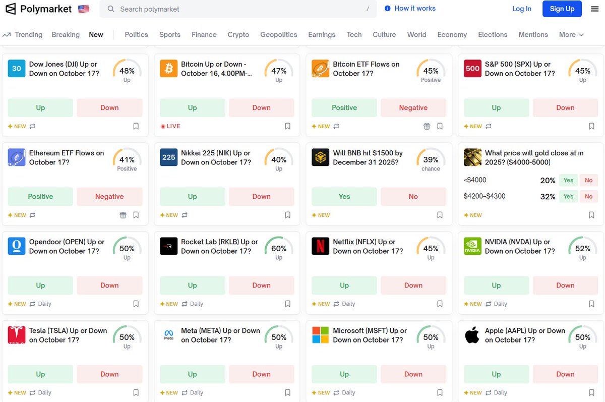Bookmark the Ethereum ETF Flows market
The height and width of the screenshot is (402, 605).
pyautogui.click(x=136, y=215)
